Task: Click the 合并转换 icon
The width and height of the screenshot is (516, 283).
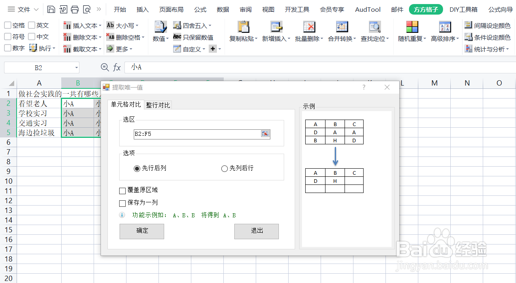Action: tap(342, 27)
